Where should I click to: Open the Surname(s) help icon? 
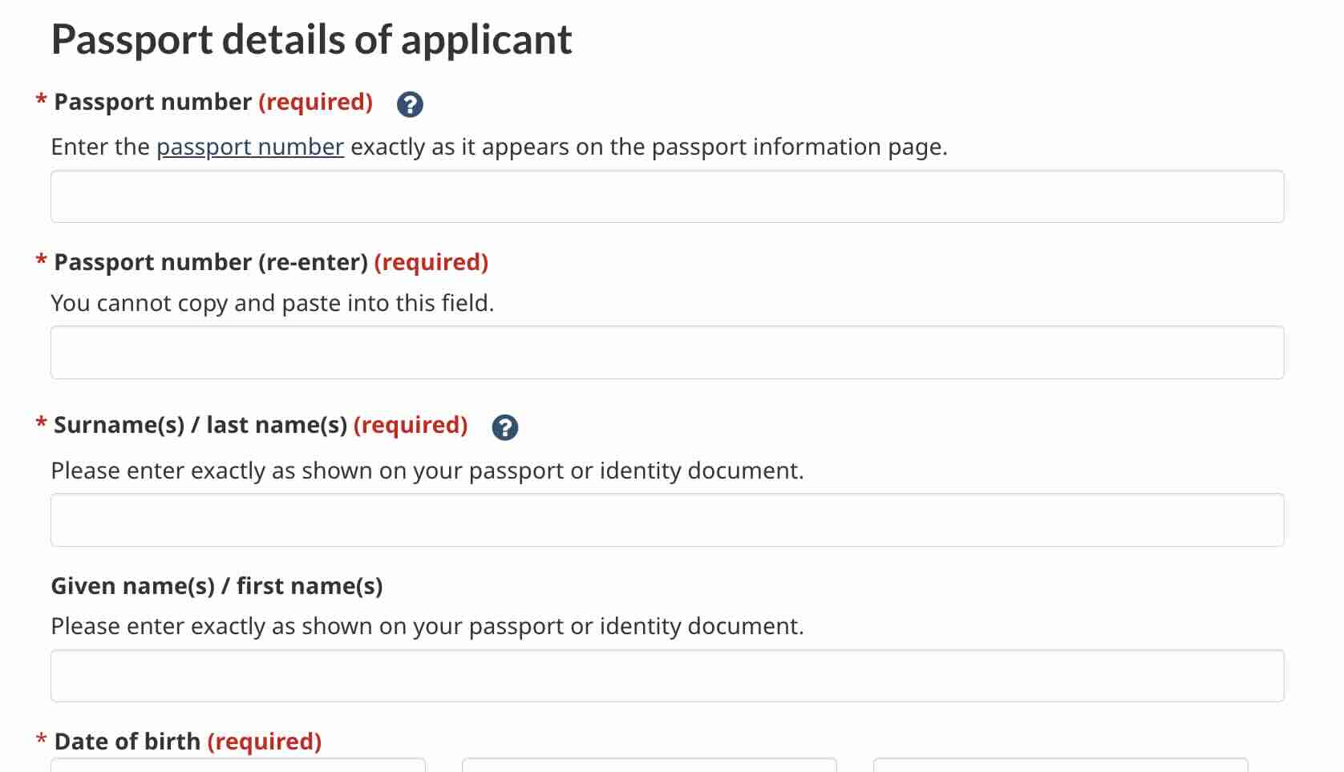504,426
